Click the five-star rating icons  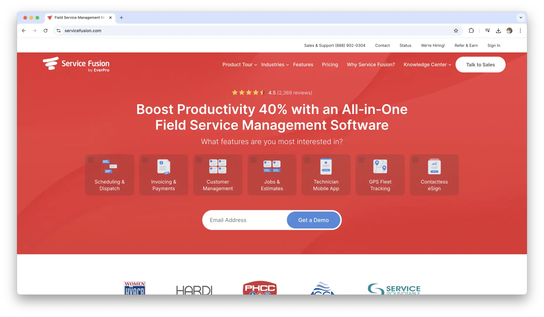[x=248, y=93]
